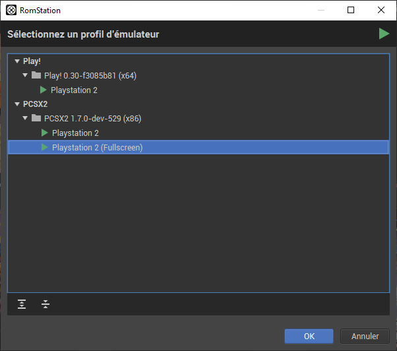The width and height of the screenshot is (397, 351).
Task: Click the RomStation logo in the title bar
Action: (11, 10)
